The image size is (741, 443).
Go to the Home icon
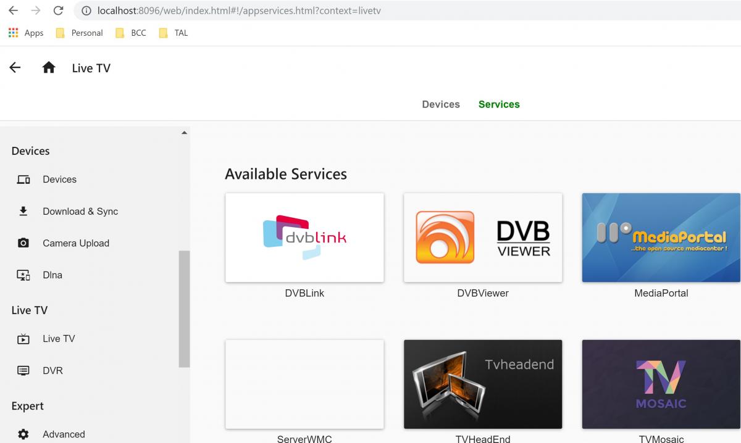point(49,68)
